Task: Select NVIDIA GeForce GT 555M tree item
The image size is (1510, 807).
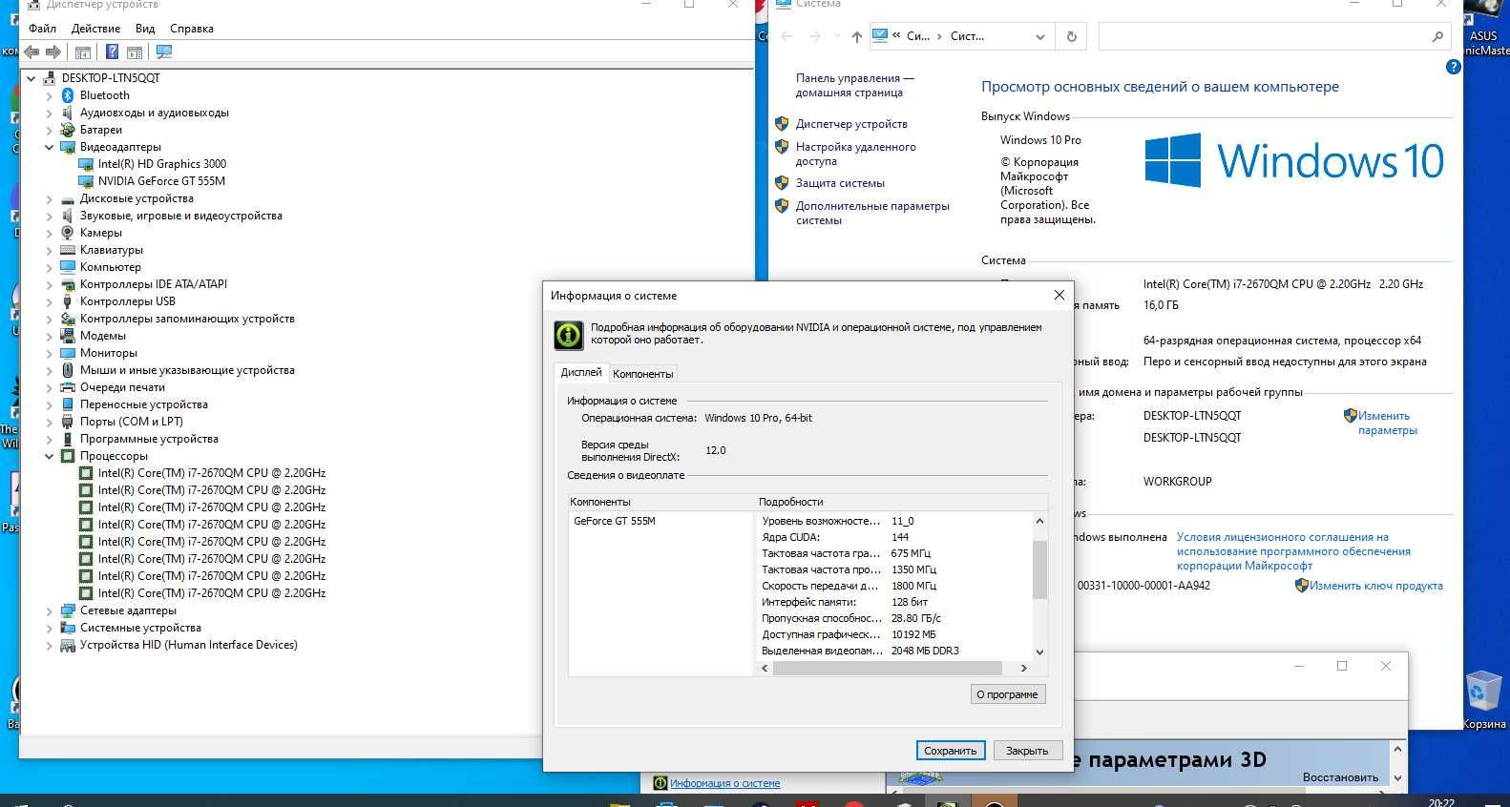Action: coord(161,181)
